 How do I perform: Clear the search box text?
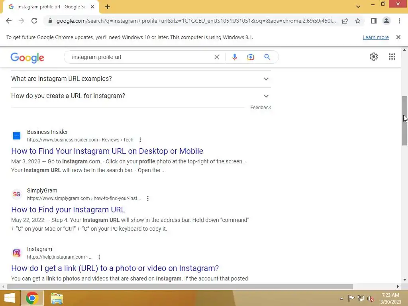[x=216, y=57]
